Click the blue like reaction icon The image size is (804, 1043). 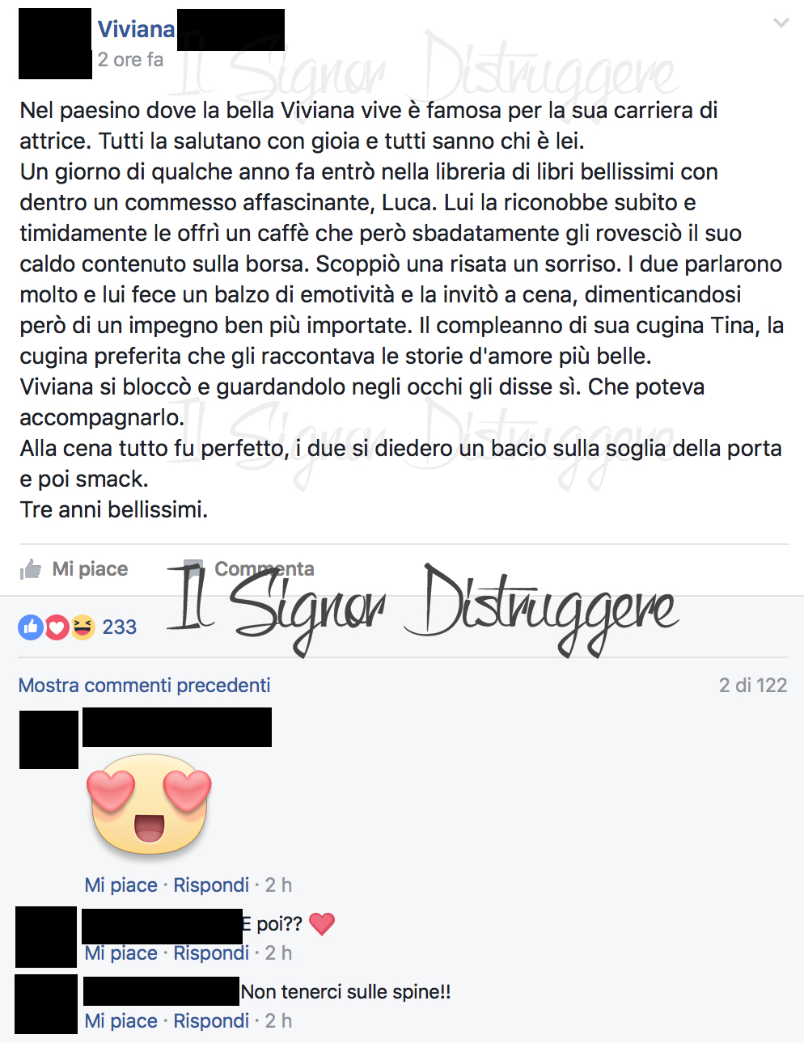31,627
